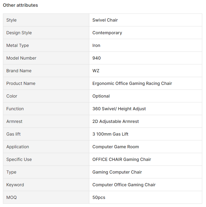Click the Specific Use label cell

point(46,159)
